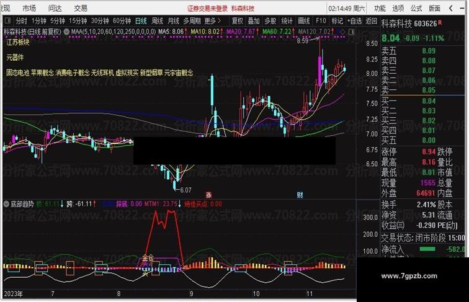Click the panel toggle icon at chart header right
Viewport: 469px width, 302px height.
tap(352, 32)
